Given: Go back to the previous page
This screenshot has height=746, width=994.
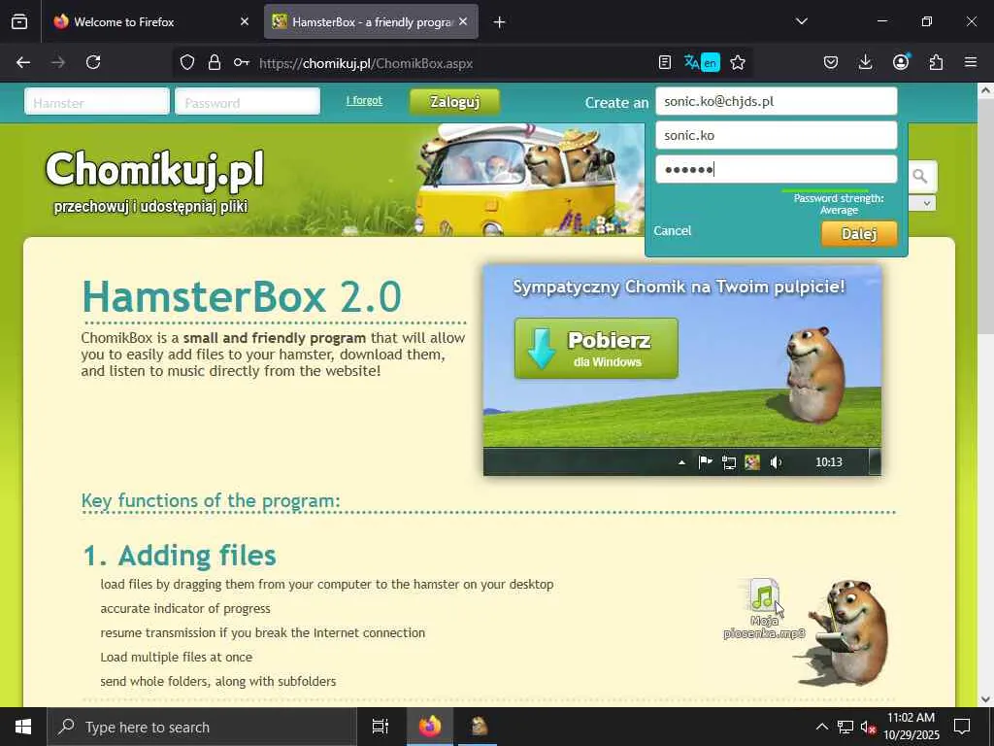Looking at the screenshot, I should tap(23, 62).
